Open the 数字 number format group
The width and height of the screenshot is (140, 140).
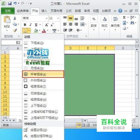[x=94, y=23]
